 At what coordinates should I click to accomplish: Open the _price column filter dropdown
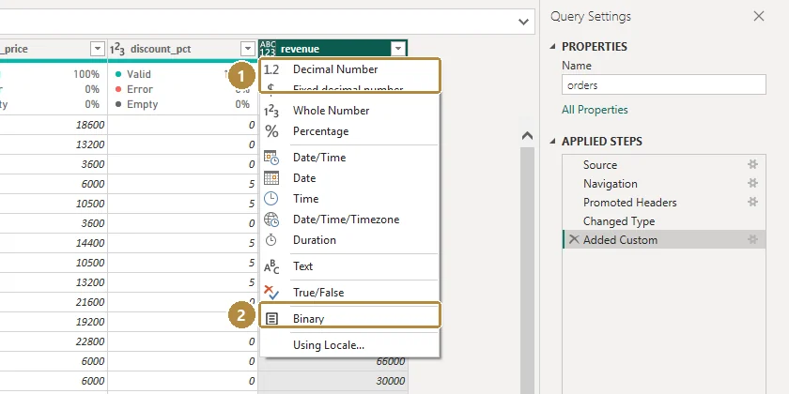(x=97, y=49)
